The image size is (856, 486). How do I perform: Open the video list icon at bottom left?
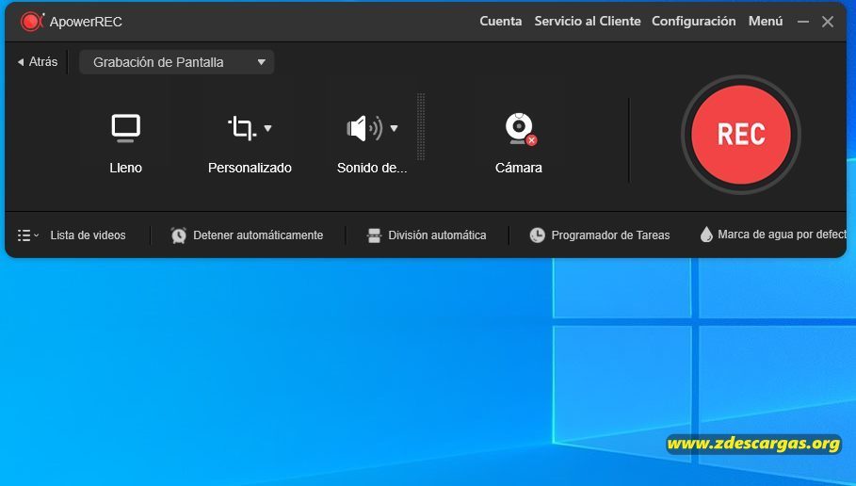24,235
